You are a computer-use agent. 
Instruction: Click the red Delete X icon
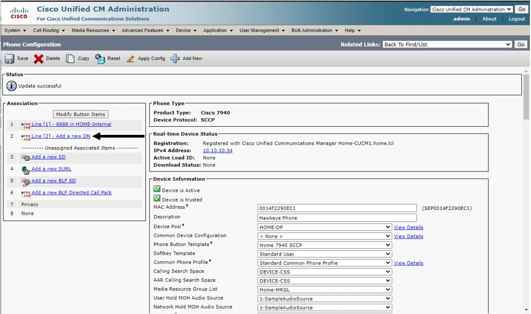pos(39,58)
